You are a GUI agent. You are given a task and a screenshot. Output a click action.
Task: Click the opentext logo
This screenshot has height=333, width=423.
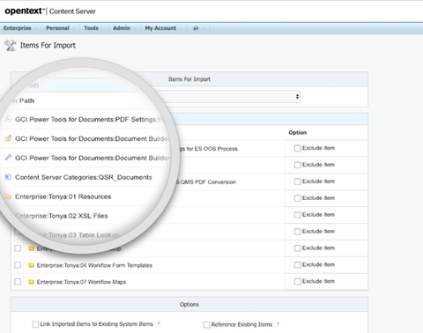coord(24,11)
